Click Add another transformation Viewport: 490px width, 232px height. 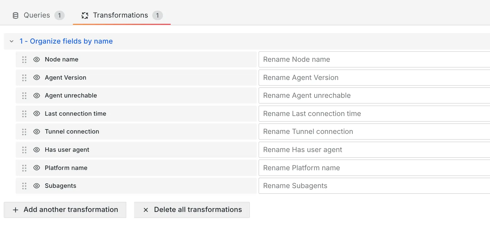[65, 210]
